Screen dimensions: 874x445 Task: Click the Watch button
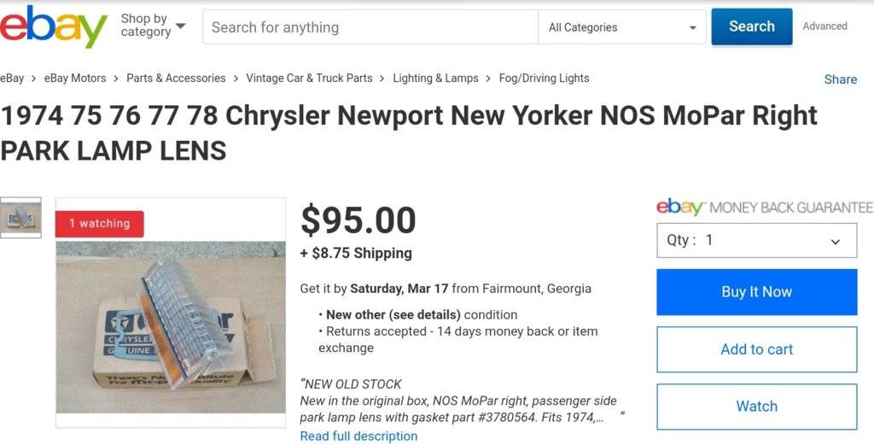(756, 407)
